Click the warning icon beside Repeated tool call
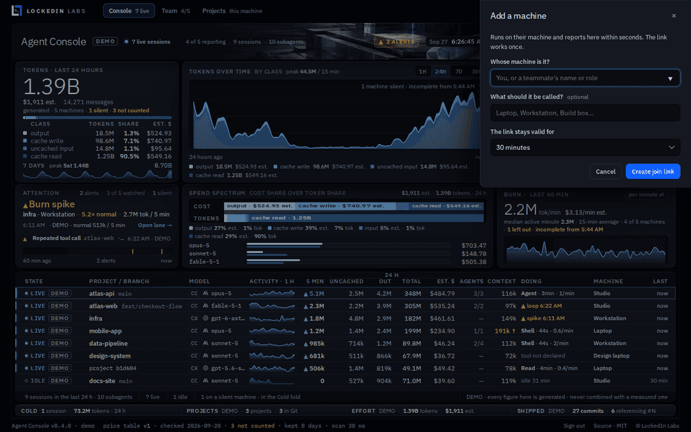This screenshot has width=691, height=432. point(25,239)
